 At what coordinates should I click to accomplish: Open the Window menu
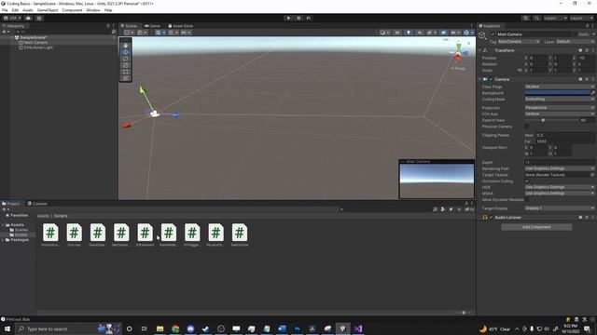93,10
